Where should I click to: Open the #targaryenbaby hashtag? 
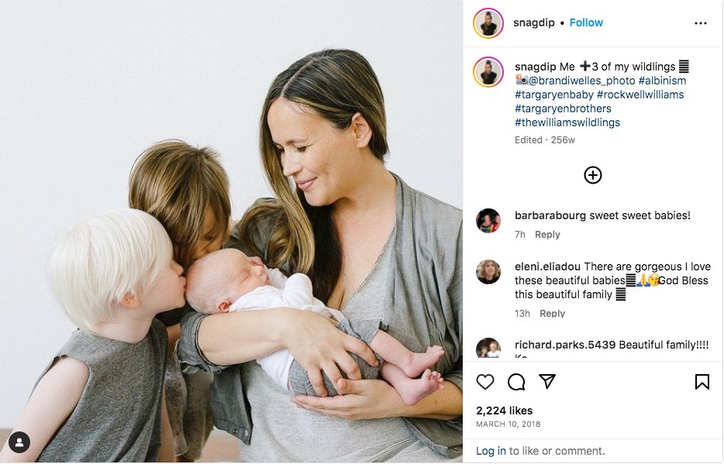coord(554,95)
